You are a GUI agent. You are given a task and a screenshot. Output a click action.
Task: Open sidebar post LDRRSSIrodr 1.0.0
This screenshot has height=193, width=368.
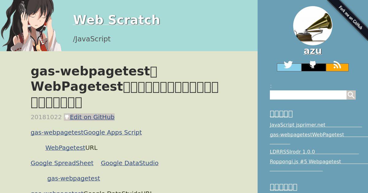(314, 152)
